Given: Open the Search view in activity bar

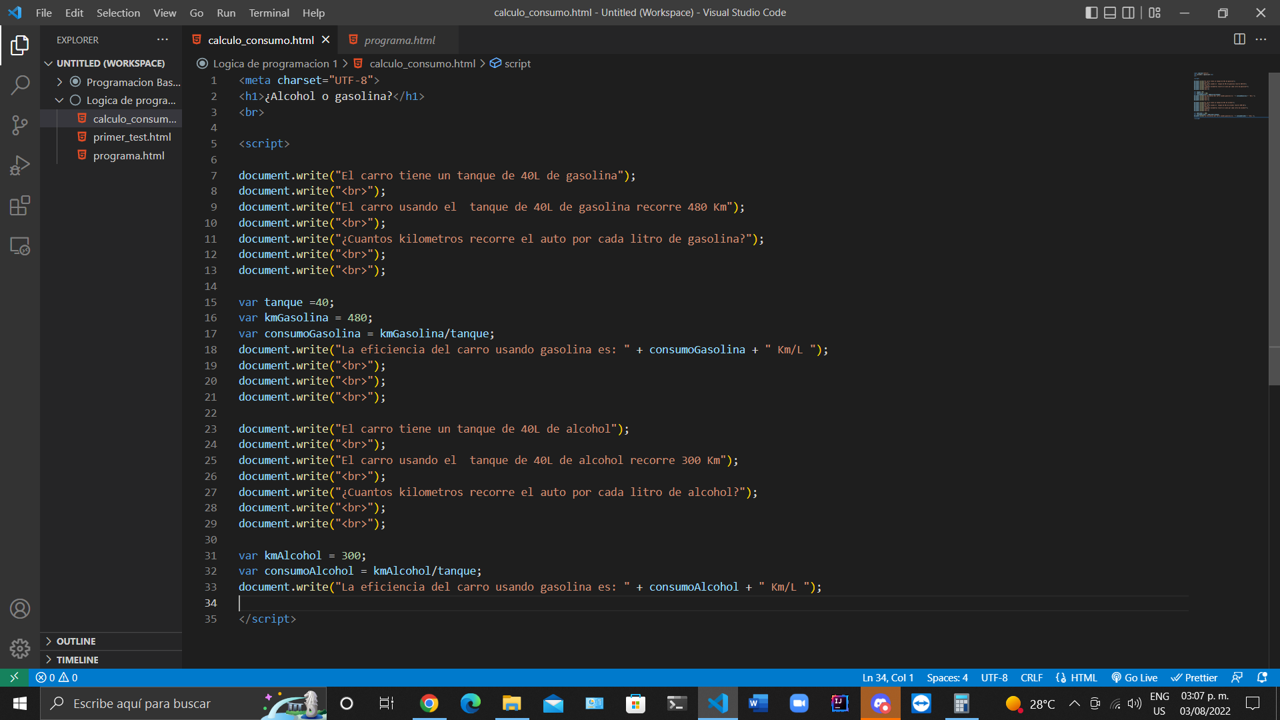Looking at the screenshot, I should point(20,85).
